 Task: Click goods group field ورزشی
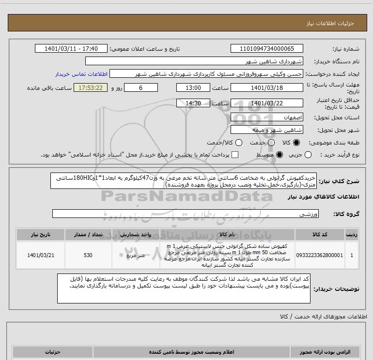point(186,214)
